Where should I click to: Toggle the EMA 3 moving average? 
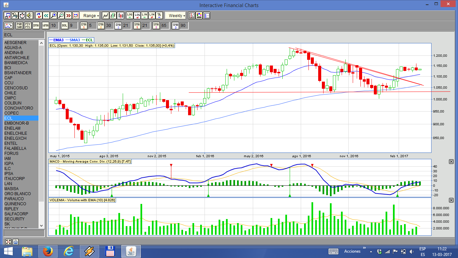[118, 26]
